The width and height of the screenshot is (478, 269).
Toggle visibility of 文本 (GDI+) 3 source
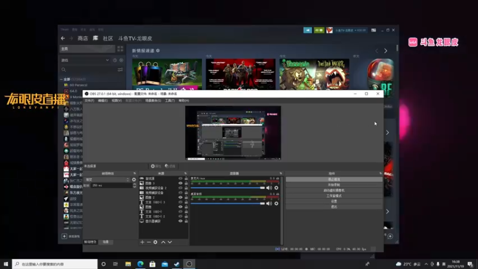click(180, 202)
